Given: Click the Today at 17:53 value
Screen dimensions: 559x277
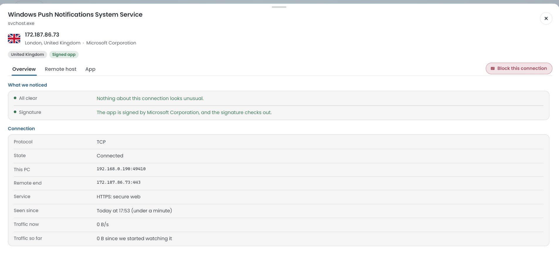Looking at the screenshot, I should [x=134, y=211].
